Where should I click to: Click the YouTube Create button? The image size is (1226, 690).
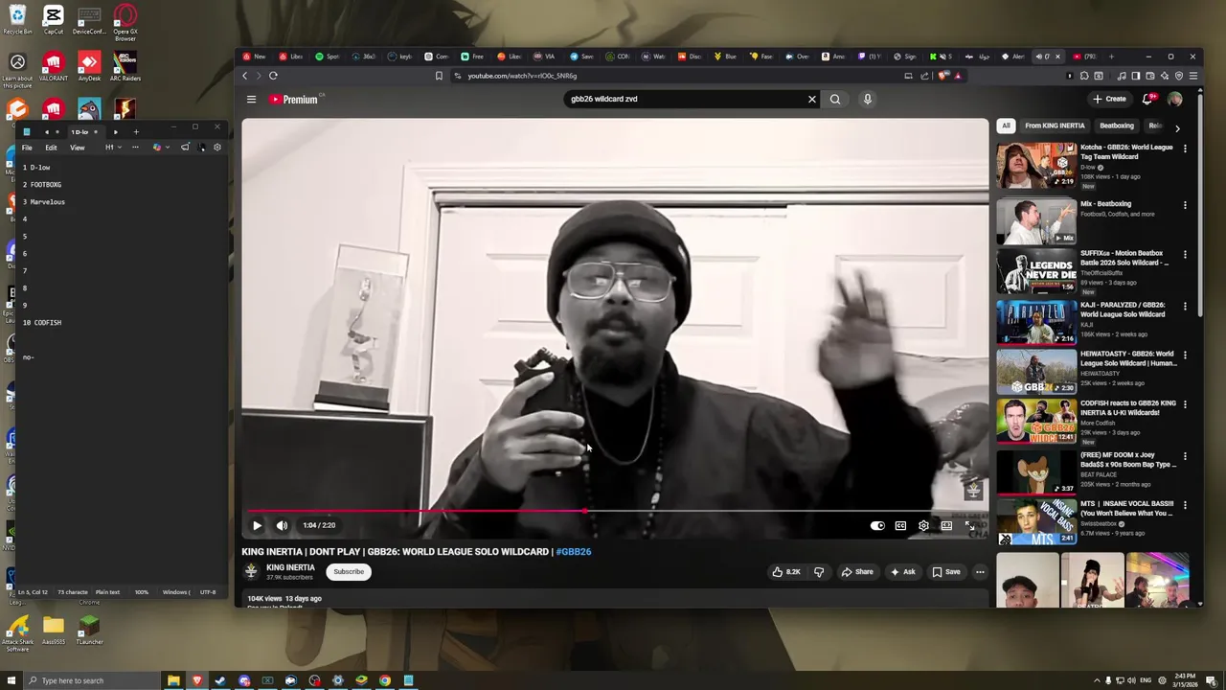[1110, 99]
